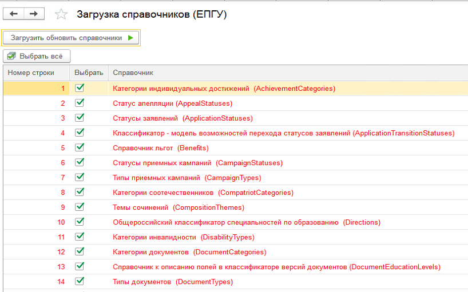The width and height of the screenshot is (468, 292).
Task: Toggle the CompositionThemes row checkbox
Action: click(x=80, y=207)
